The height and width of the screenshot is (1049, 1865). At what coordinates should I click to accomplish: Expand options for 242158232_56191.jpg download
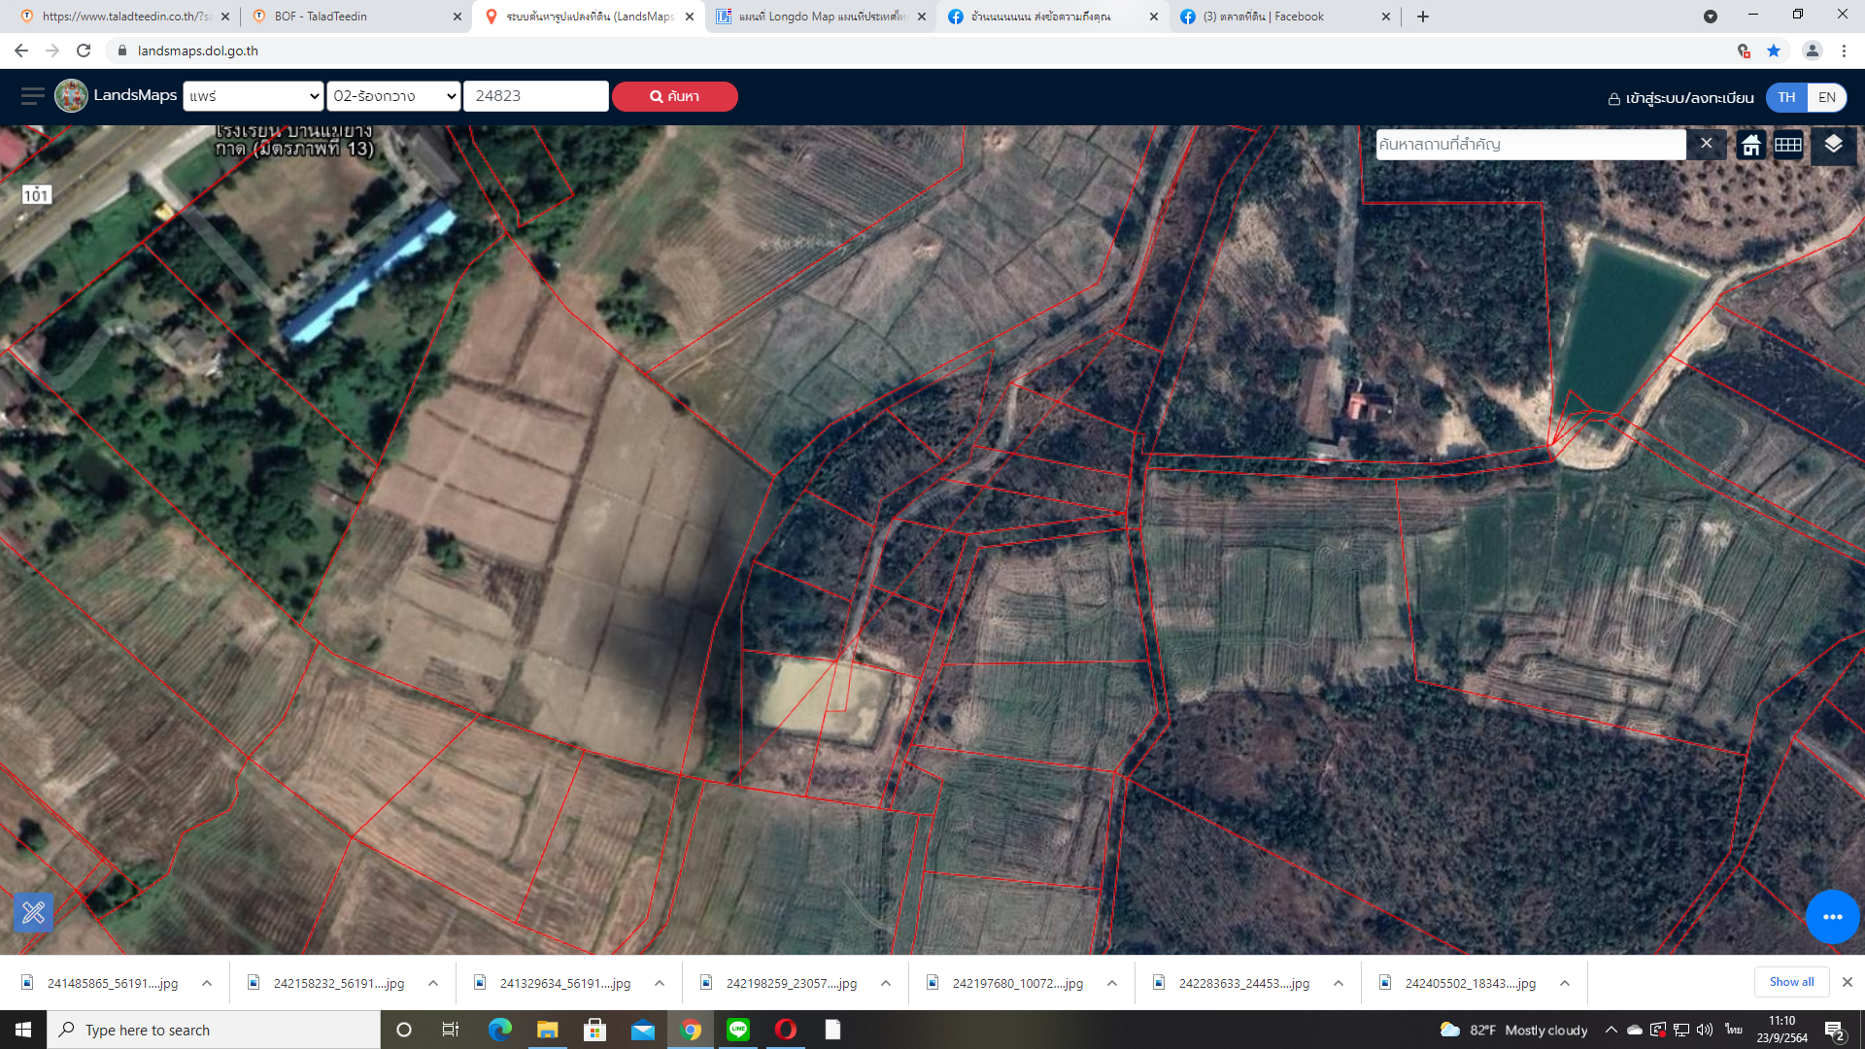[433, 983]
